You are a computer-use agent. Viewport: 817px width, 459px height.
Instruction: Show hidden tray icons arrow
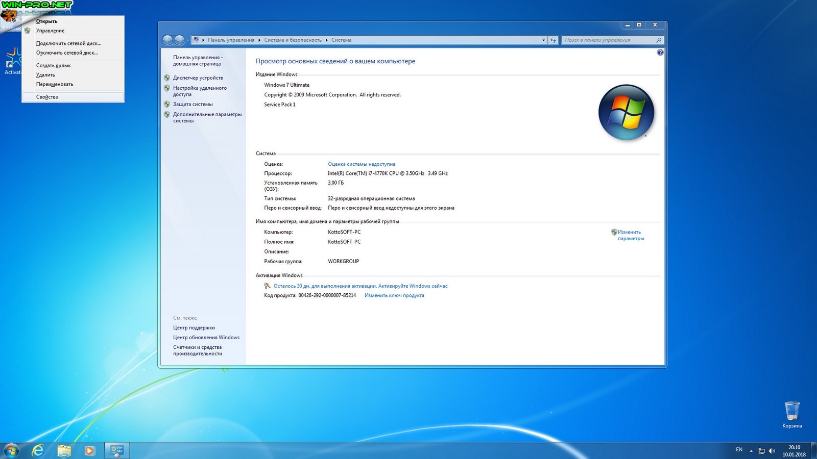click(x=751, y=451)
